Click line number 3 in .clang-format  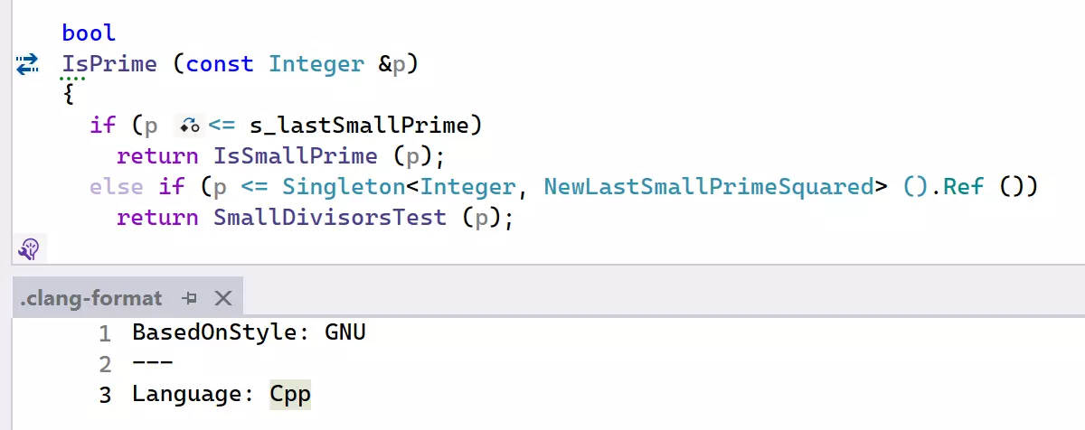[x=105, y=395]
